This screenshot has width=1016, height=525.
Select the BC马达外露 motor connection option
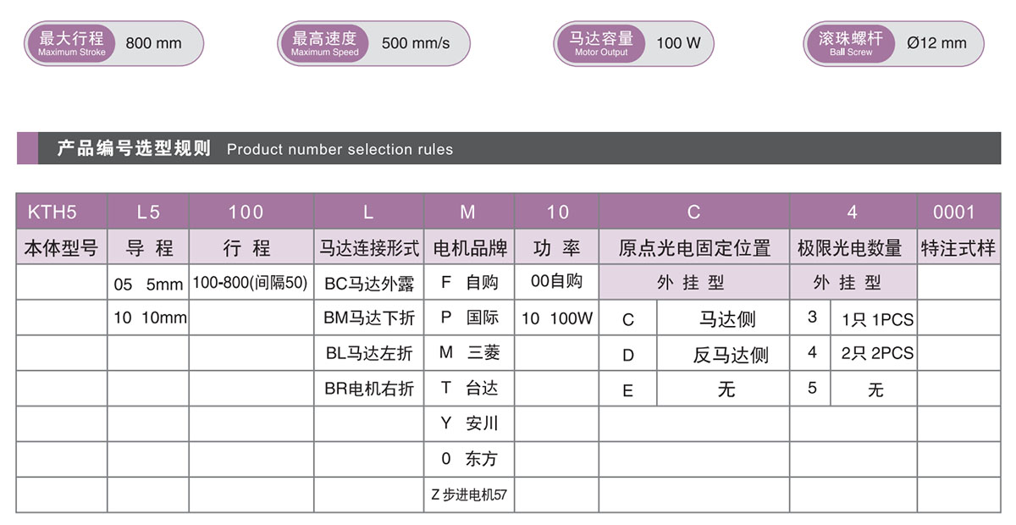[369, 283]
